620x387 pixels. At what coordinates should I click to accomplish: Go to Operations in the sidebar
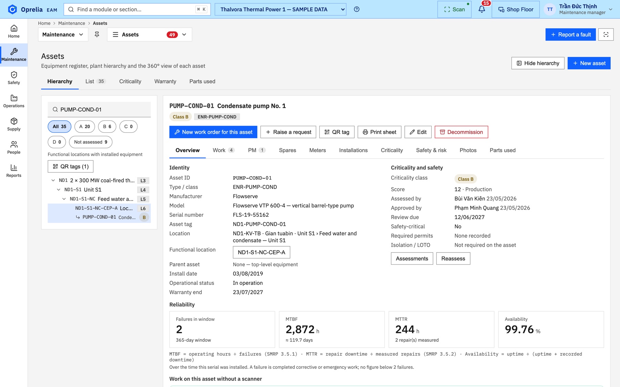coord(14,101)
